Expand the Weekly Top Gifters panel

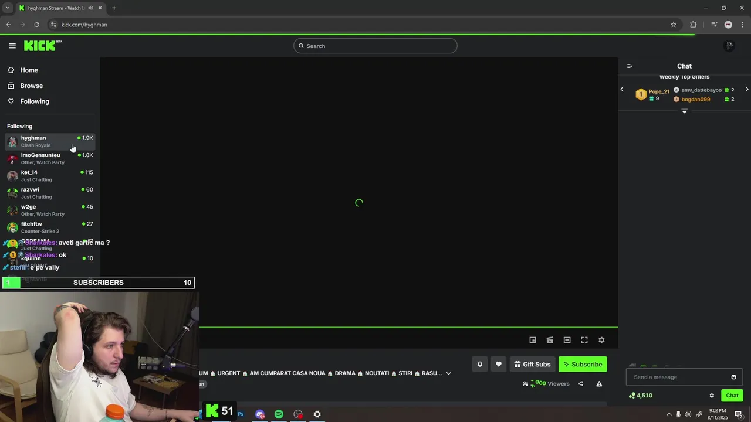pos(684,110)
